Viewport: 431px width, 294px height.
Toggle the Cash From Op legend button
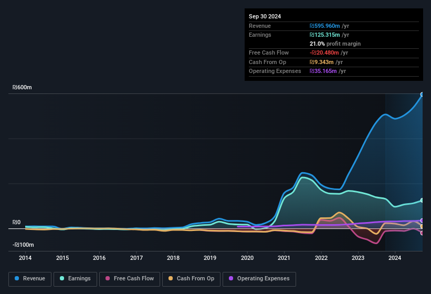(x=191, y=279)
